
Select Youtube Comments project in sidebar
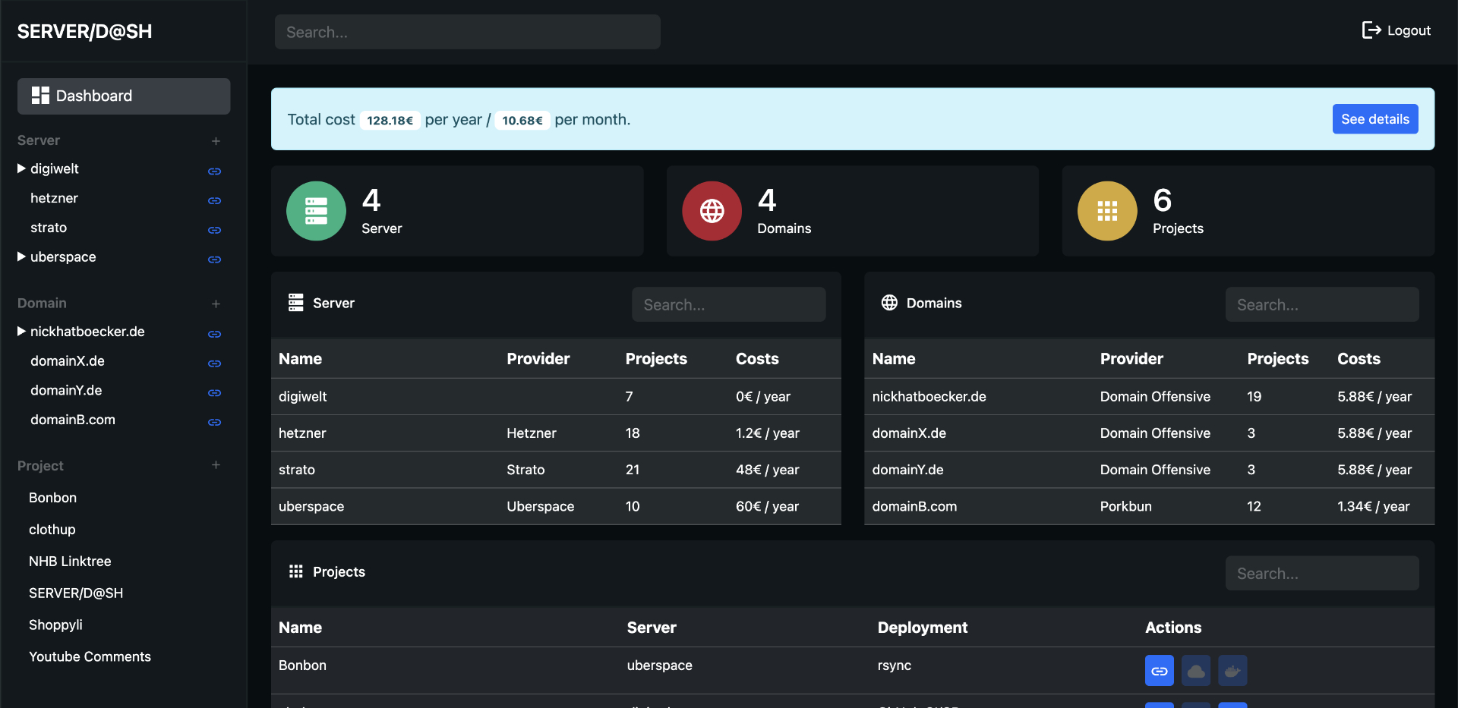tap(90, 657)
